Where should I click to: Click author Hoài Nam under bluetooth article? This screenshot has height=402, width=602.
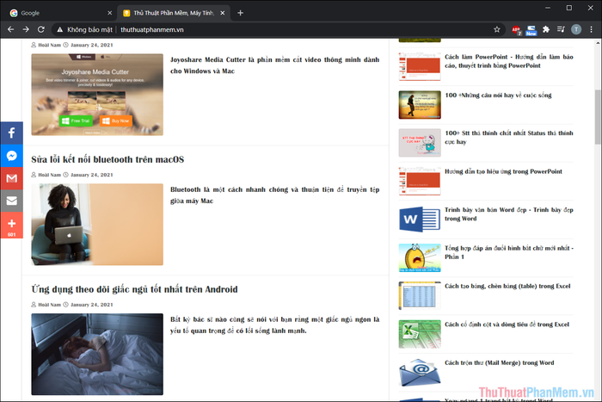[50, 175]
